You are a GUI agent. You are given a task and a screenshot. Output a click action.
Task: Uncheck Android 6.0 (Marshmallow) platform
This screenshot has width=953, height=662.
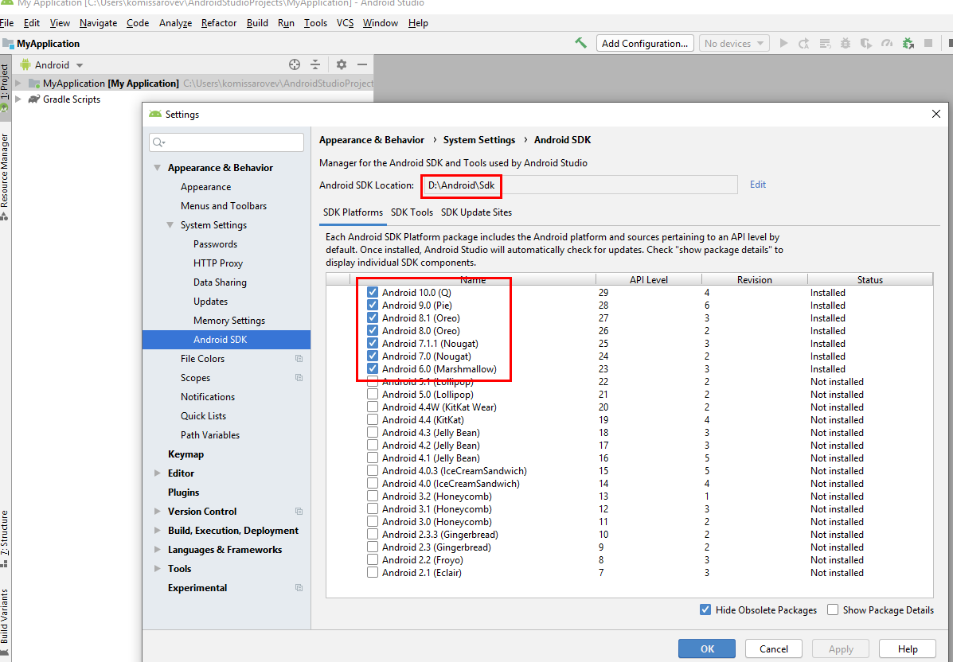373,368
